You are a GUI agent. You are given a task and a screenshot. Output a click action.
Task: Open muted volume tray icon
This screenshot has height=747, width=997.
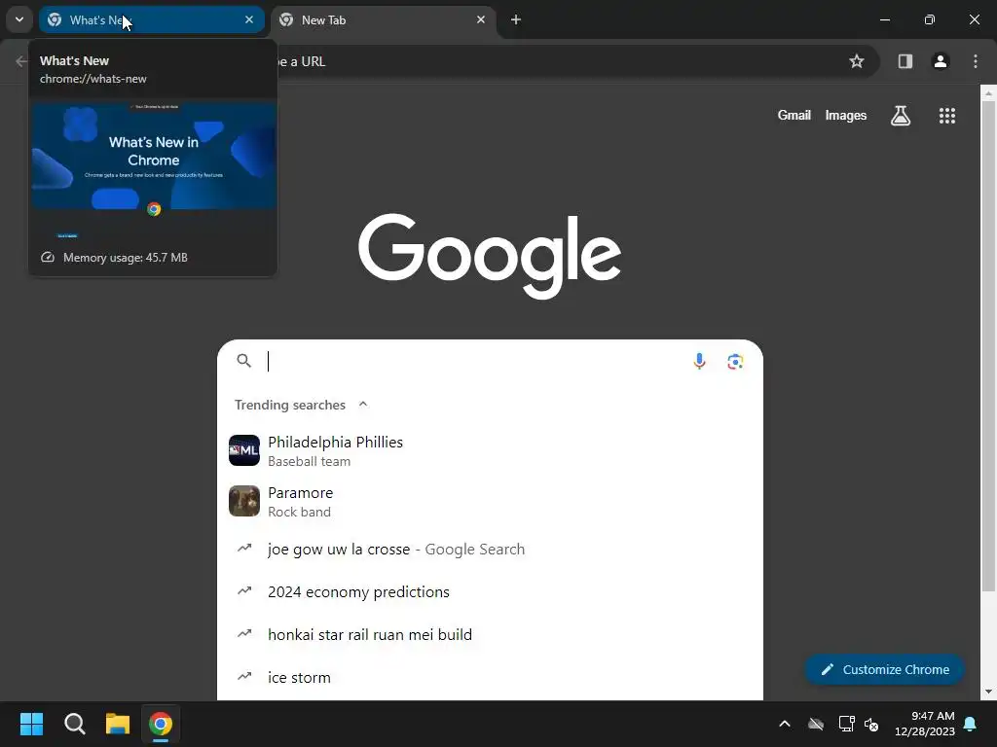click(871, 724)
